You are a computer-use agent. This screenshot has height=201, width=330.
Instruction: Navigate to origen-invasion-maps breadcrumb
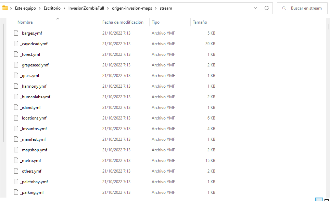(132, 8)
